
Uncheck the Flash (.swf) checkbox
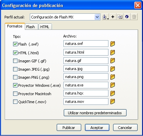(15, 44)
